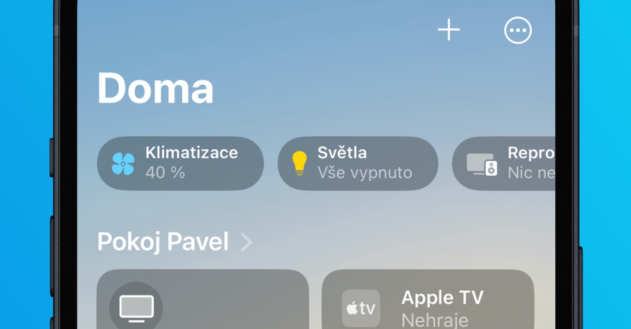Toggle the television power circle icon

136,308
